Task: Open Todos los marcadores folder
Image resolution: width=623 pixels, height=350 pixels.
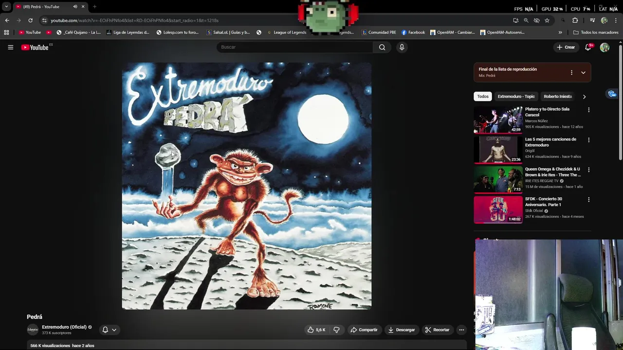Action: click(x=596, y=33)
